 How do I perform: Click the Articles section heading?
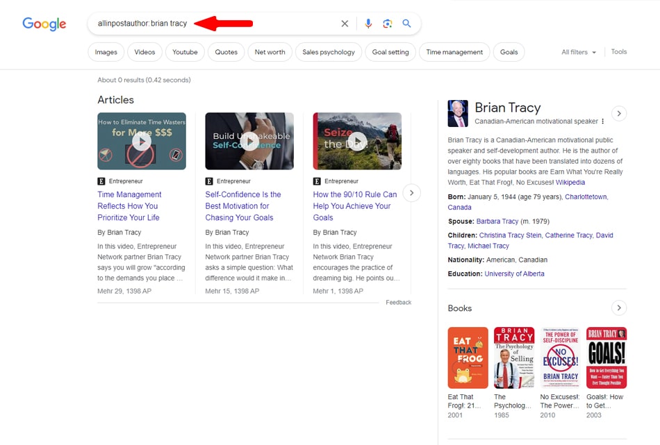tap(116, 100)
